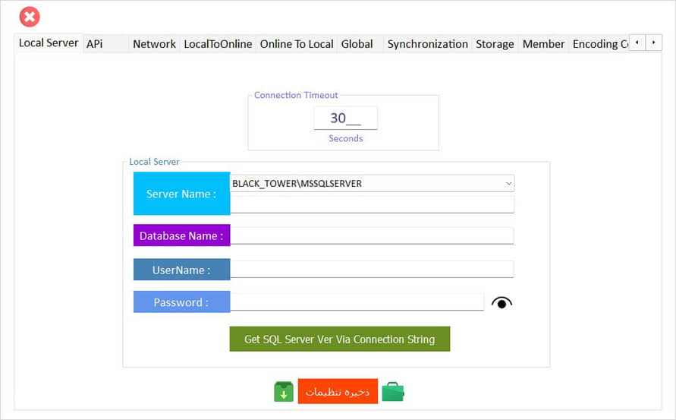Viewport: 676px width, 420px height.
Task: Switch to the Synchronization tab
Action: (x=427, y=44)
